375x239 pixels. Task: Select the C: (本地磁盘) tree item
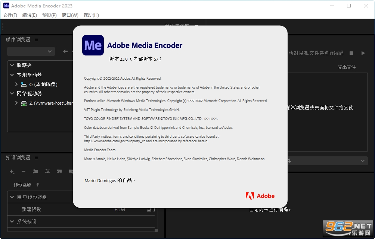[x=43, y=85]
